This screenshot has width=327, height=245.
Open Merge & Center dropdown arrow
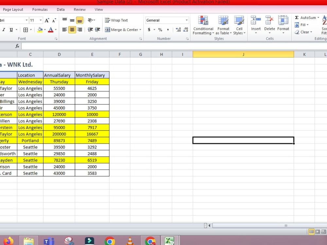140,30
